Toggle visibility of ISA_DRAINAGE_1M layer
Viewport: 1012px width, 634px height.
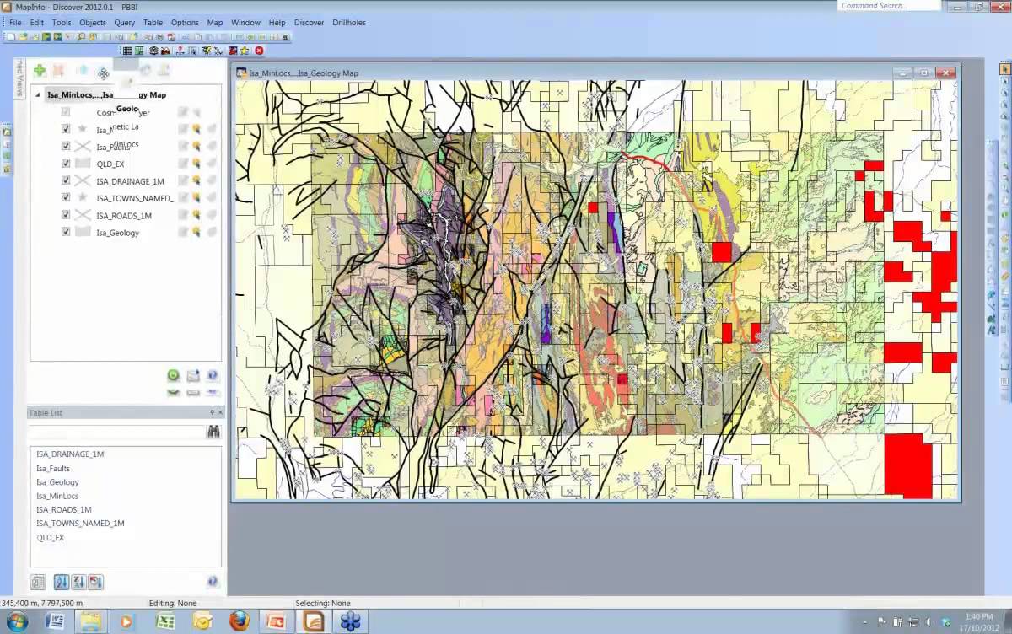coord(66,180)
